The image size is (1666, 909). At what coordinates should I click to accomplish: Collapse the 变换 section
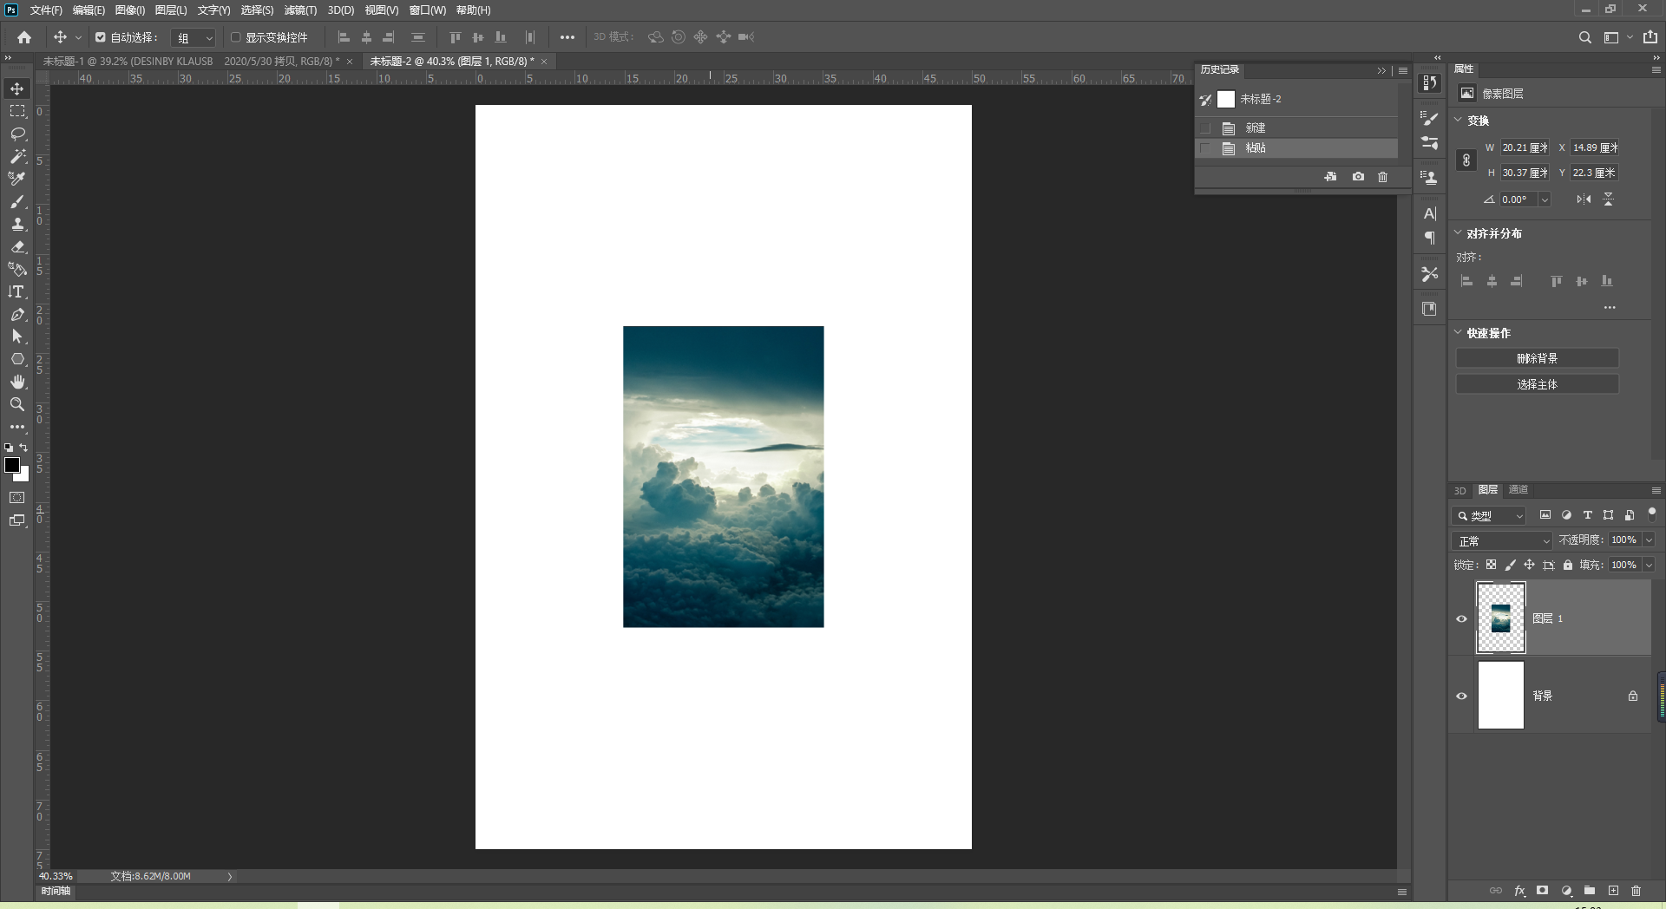[x=1459, y=120]
